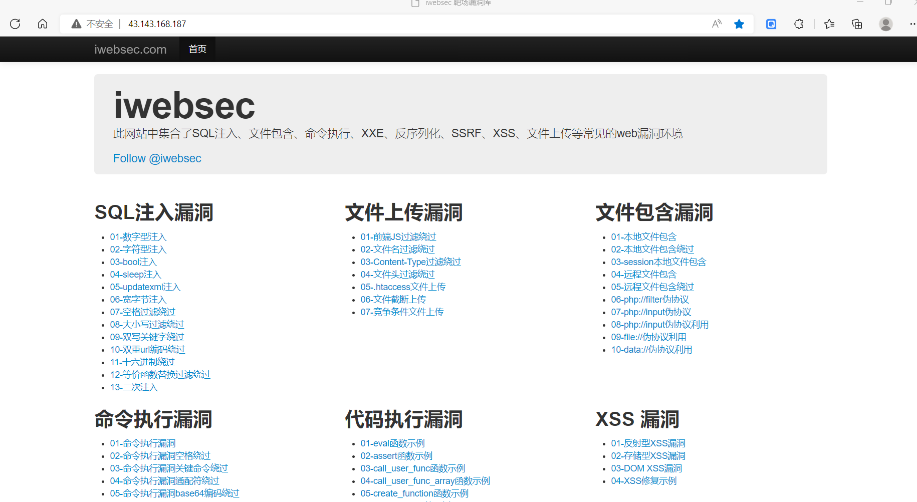Open 01-命令执行漏洞 lesson
Image resolution: width=917 pixels, height=502 pixels.
click(x=143, y=443)
